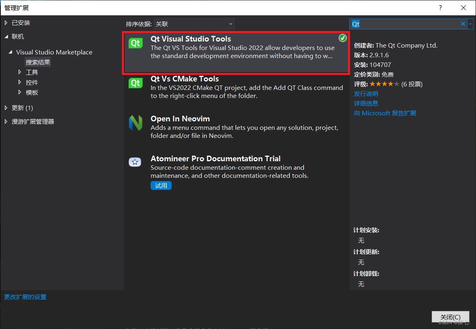Viewport: 476px width, 329px height.
Task: Open 更改扩展的设置 settings link
Action: tap(25, 297)
